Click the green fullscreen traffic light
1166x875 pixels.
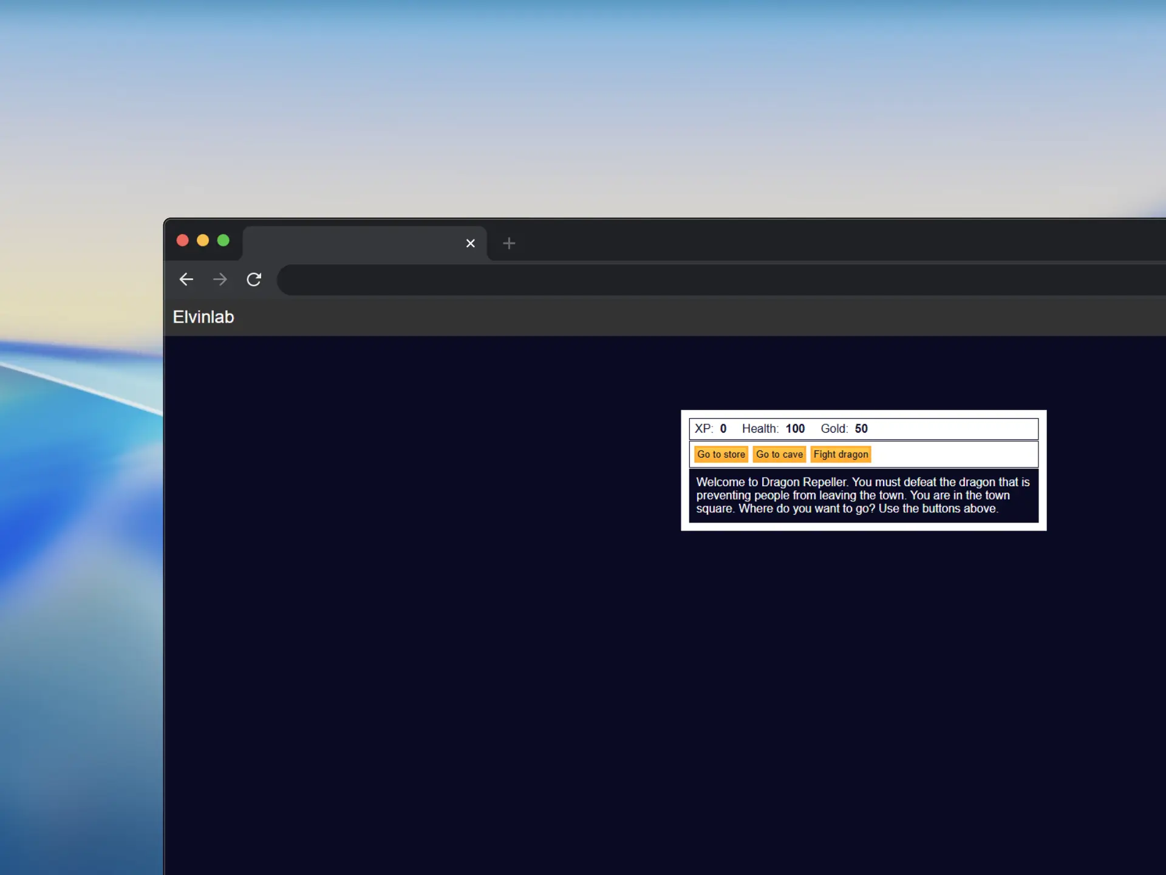223,240
